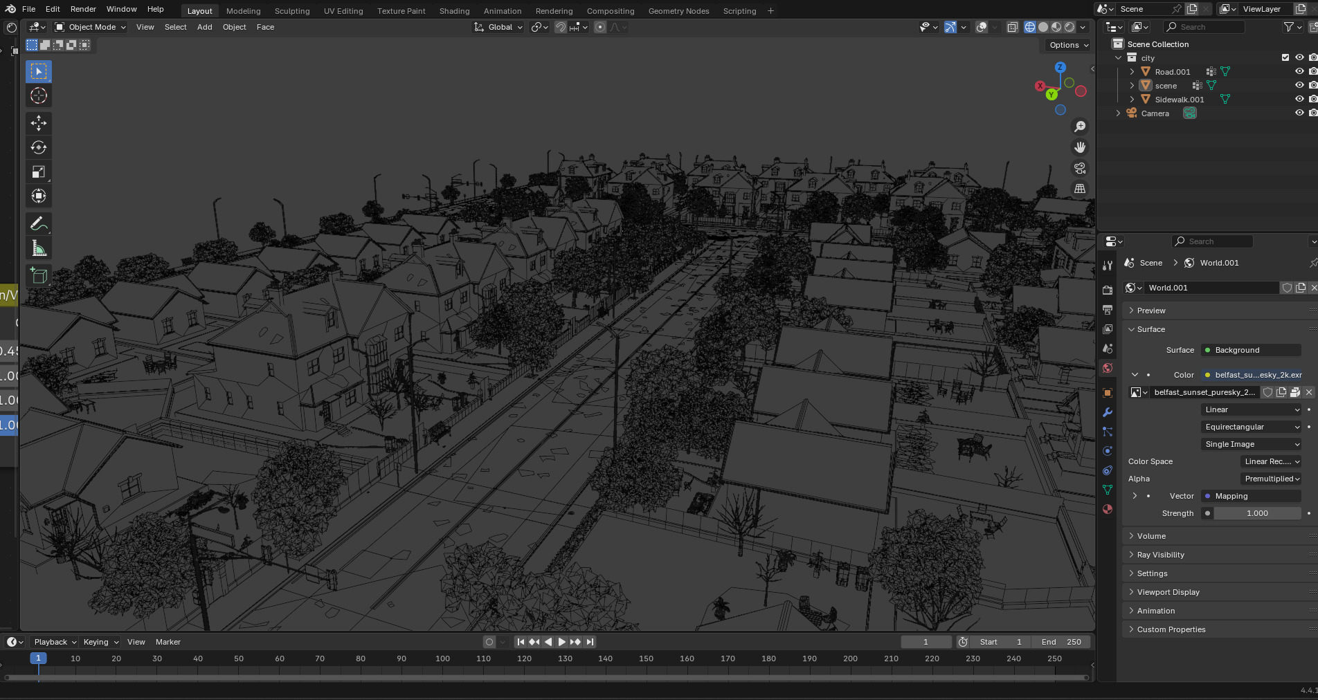The image size is (1318, 700).
Task: Click frame 100 on the timeline
Action: point(442,658)
